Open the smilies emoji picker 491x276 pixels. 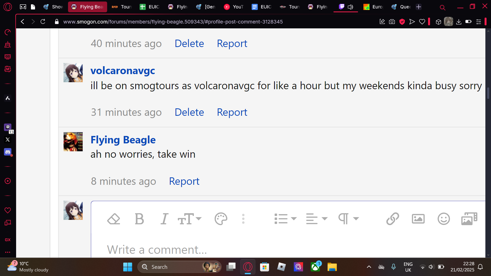tap(444, 219)
